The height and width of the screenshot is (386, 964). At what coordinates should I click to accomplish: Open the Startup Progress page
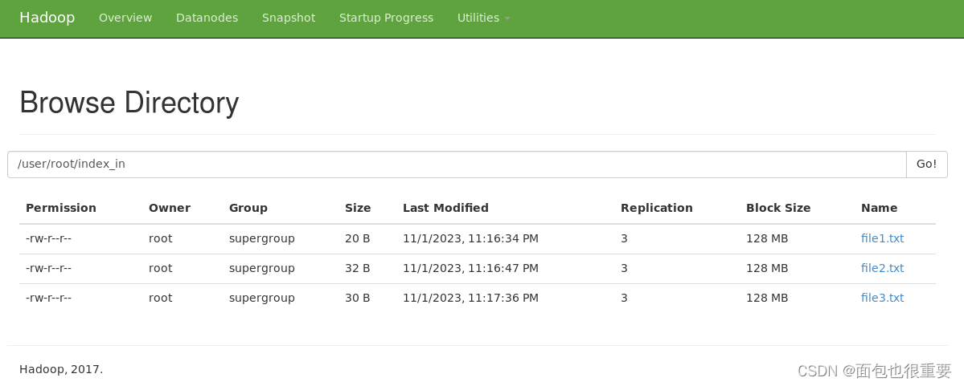coord(386,18)
